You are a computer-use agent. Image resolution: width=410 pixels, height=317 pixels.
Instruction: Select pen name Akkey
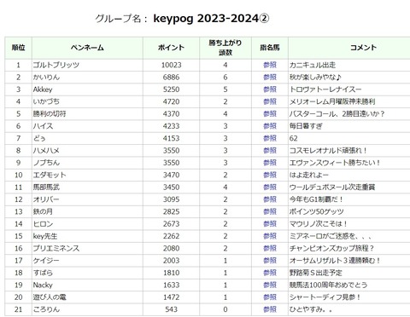tap(43, 89)
